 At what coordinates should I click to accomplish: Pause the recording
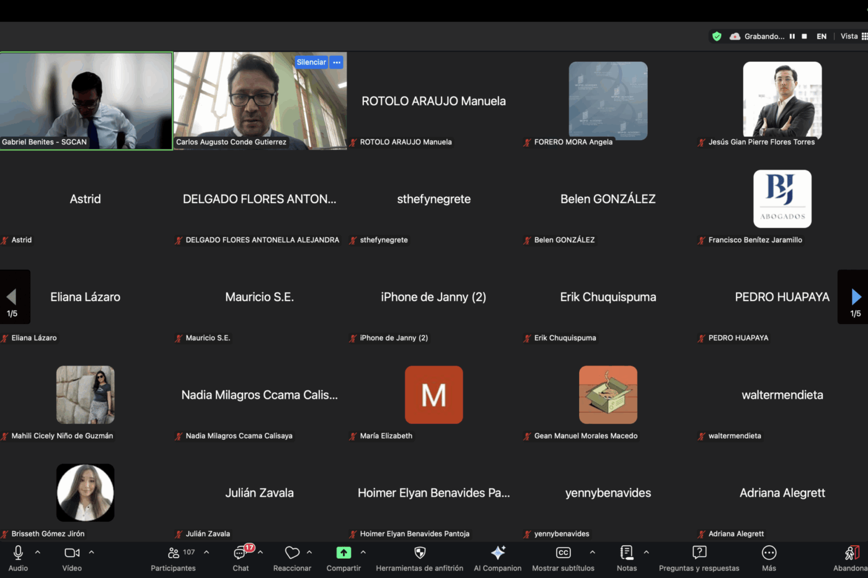tap(792, 37)
